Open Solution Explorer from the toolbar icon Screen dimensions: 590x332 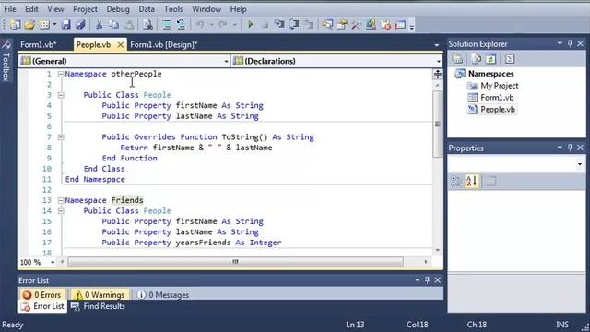click(327, 25)
